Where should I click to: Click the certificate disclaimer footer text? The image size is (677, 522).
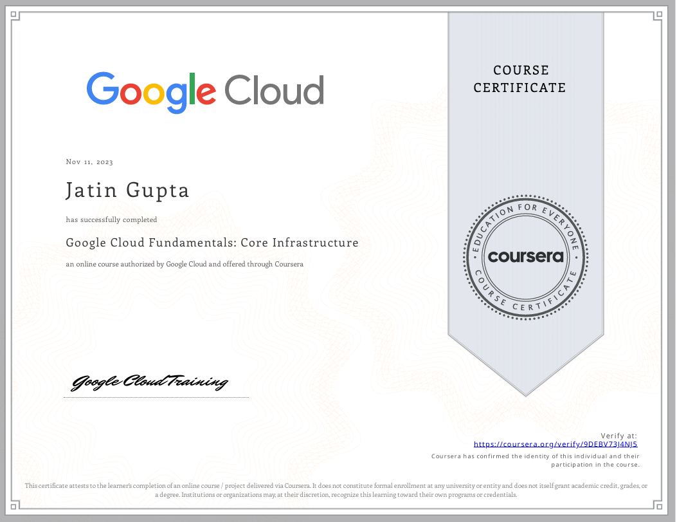click(x=336, y=490)
